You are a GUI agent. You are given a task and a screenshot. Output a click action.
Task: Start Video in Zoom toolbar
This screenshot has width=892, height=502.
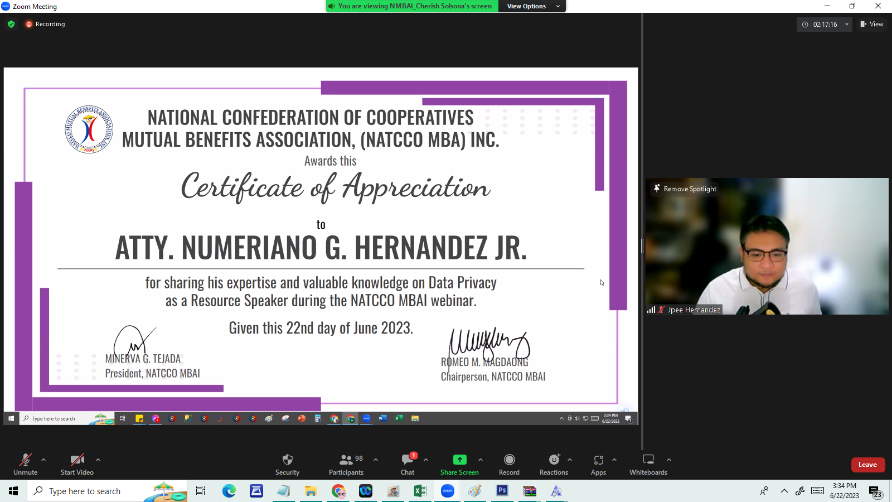77,464
